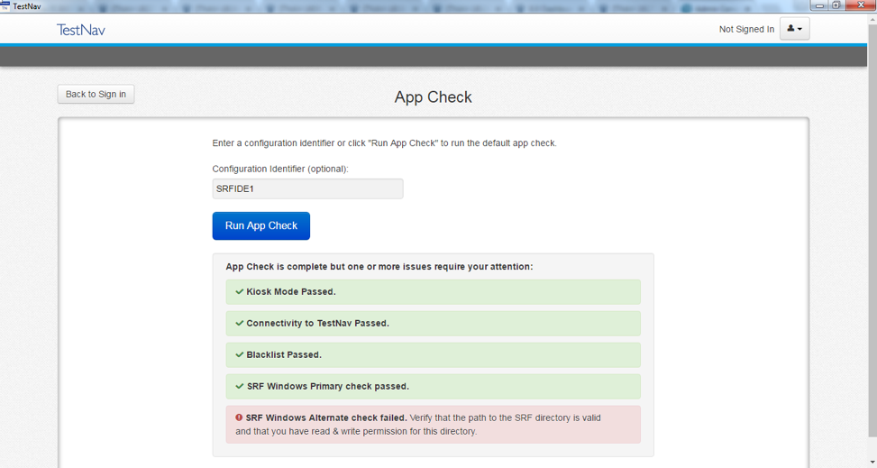Click the TestNav app icon in title bar
The height and width of the screenshot is (468, 877).
click(5, 5)
